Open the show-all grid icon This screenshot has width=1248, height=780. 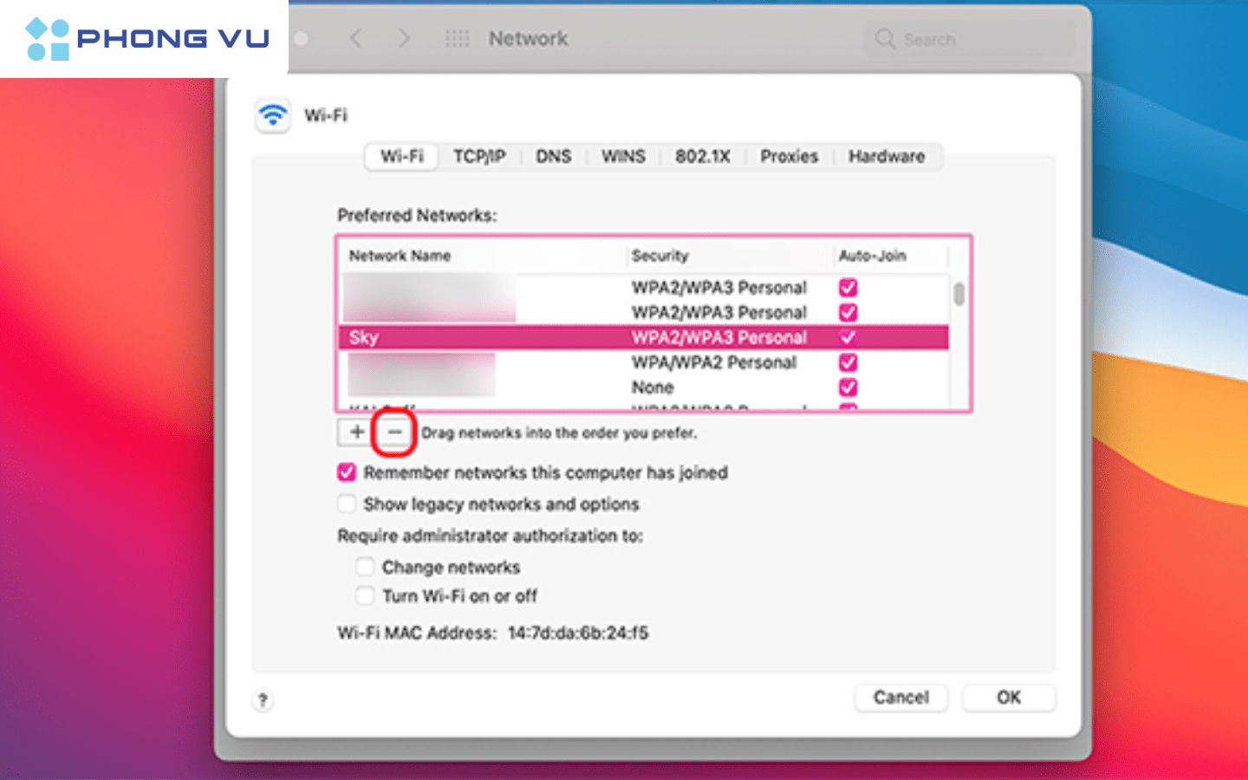pos(457,38)
